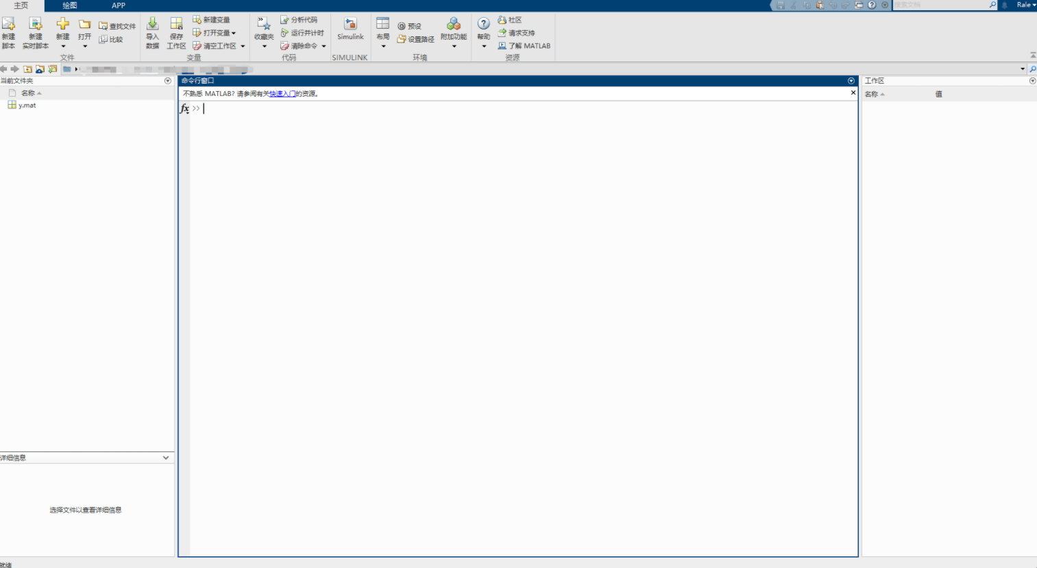Click the quick-access help icon

tap(872, 5)
